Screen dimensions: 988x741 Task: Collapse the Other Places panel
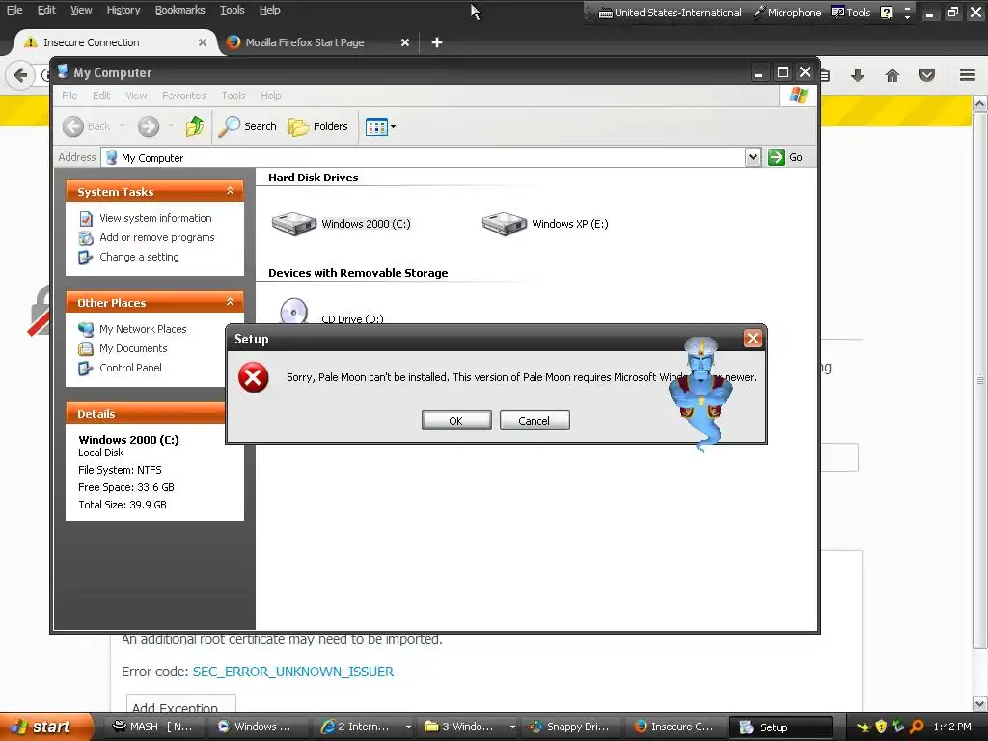click(x=230, y=302)
